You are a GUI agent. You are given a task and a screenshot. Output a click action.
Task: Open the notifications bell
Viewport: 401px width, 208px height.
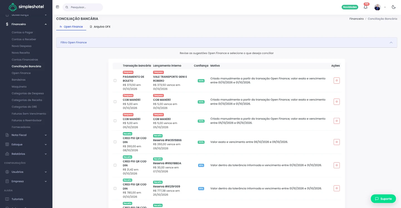365,7
